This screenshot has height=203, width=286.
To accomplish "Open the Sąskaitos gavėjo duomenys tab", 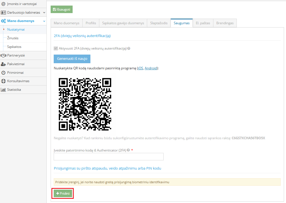I will pos(123,23).
